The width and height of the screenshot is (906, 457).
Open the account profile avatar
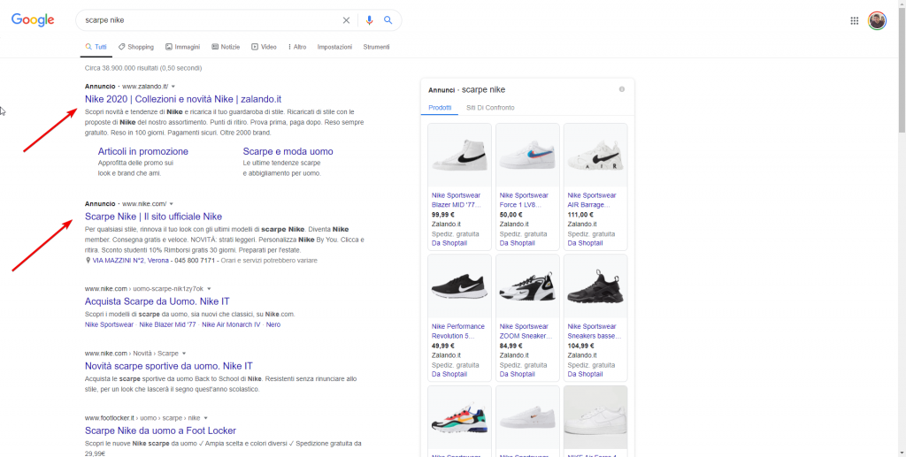click(877, 20)
